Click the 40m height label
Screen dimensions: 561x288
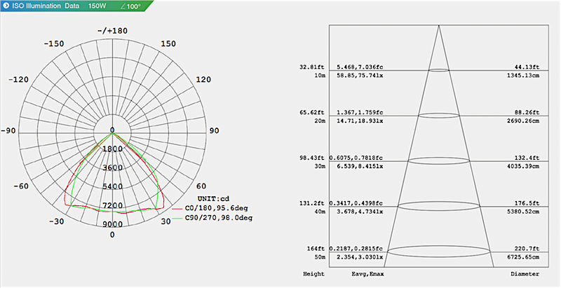pos(319,212)
